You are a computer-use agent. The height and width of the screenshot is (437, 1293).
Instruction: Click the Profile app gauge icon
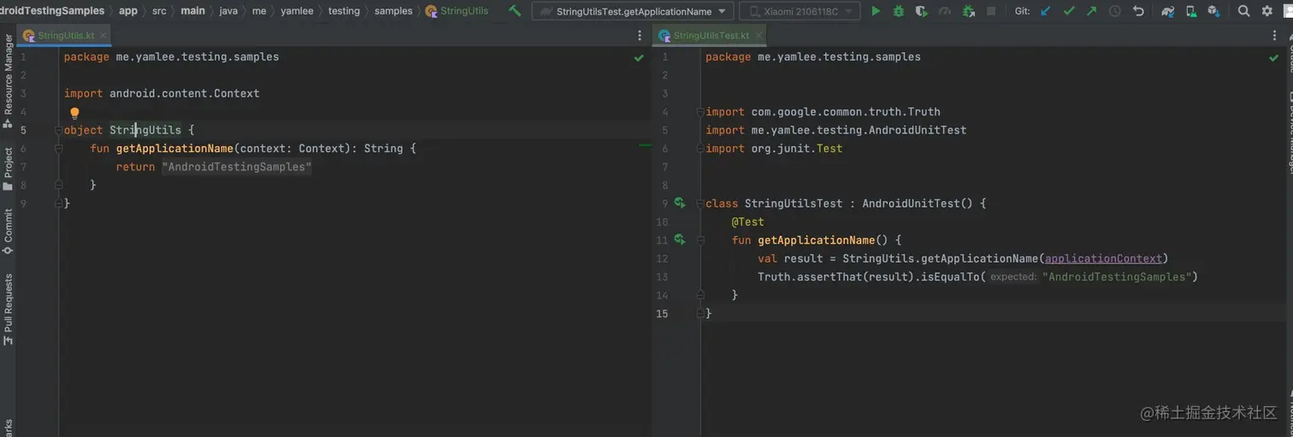tap(944, 11)
